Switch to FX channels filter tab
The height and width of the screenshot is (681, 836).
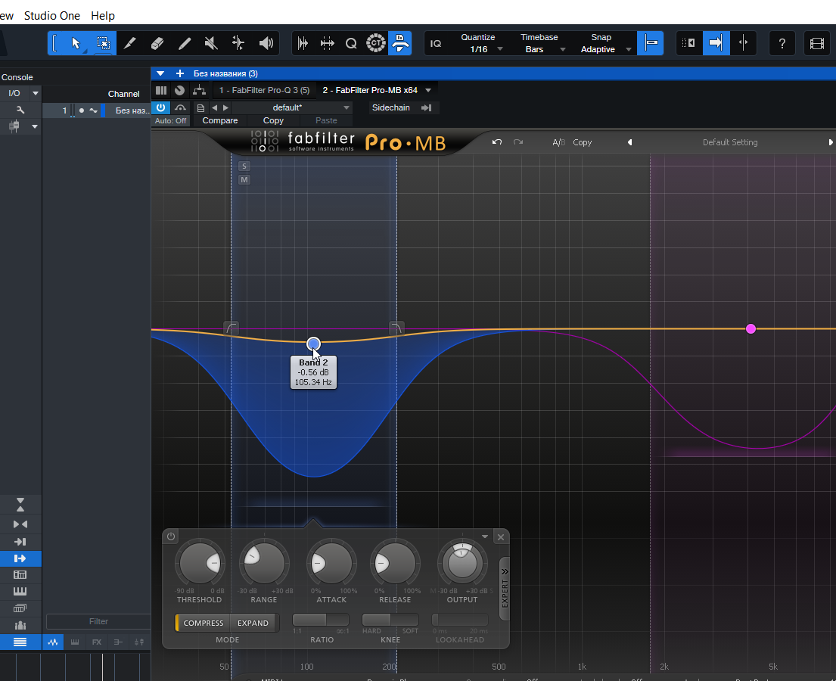[97, 642]
